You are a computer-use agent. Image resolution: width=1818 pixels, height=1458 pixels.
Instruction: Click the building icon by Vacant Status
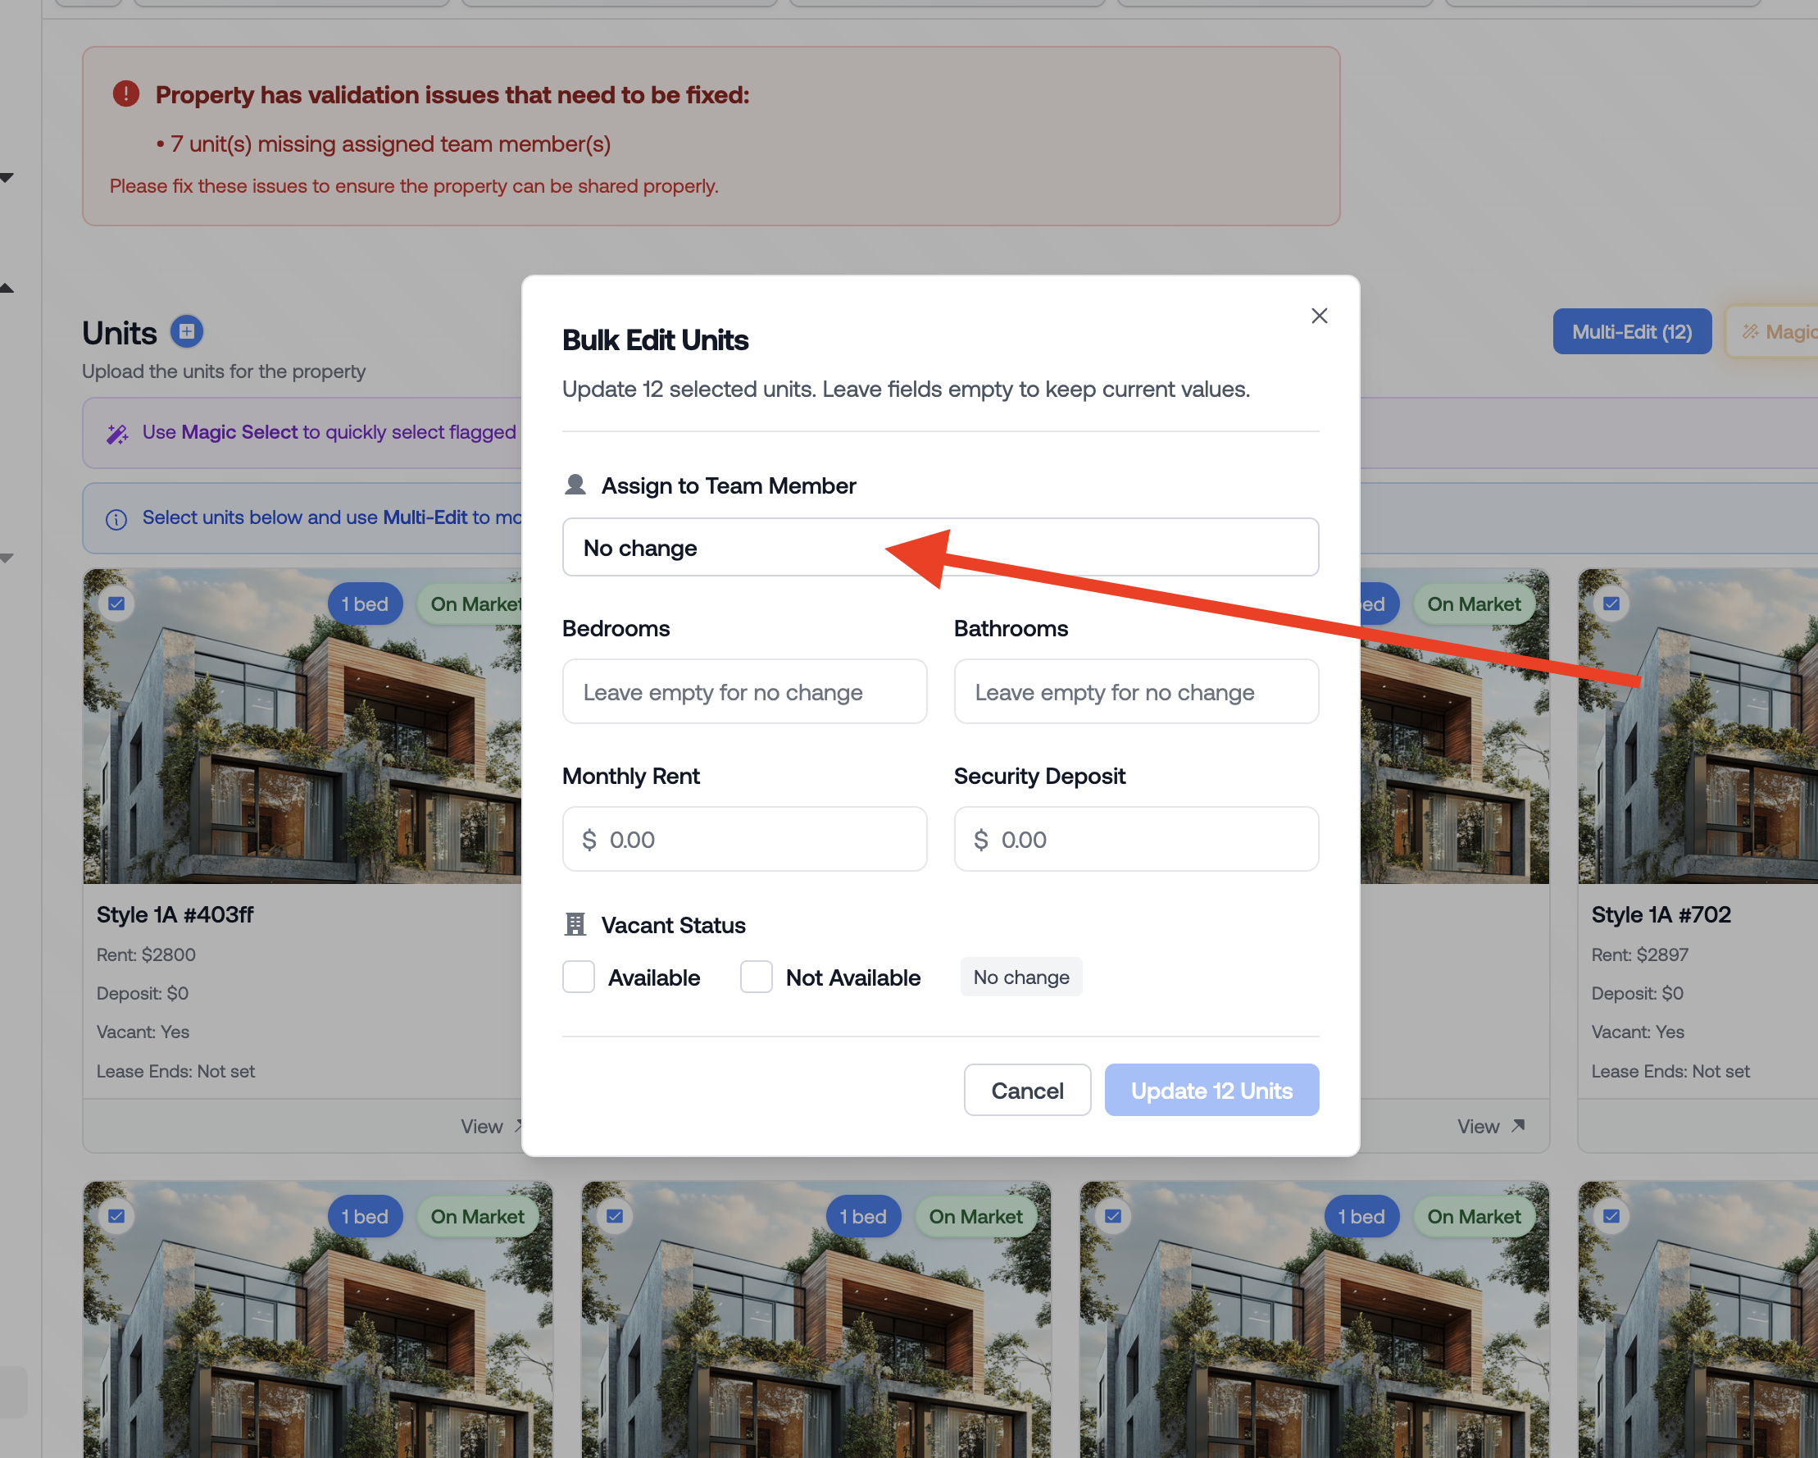[575, 925]
